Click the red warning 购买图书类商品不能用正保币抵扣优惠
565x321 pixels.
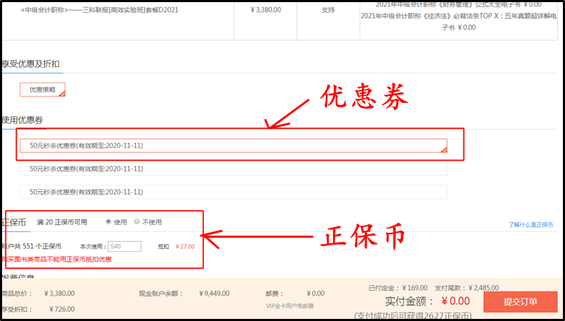57,260
